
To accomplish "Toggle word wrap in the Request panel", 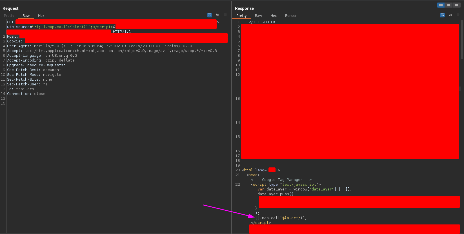I will pyautogui.click(x=210, y=15).
